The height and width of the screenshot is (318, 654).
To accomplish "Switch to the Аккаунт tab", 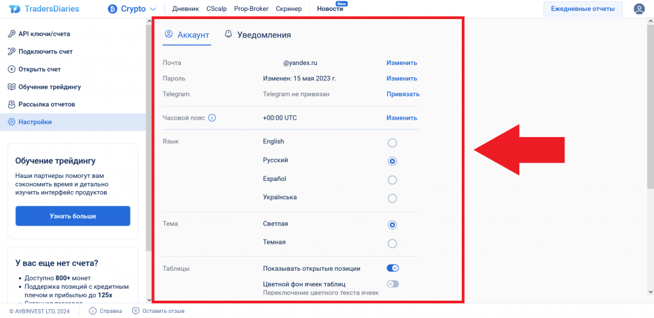I will pyautogui.click(x=187, y=35).
